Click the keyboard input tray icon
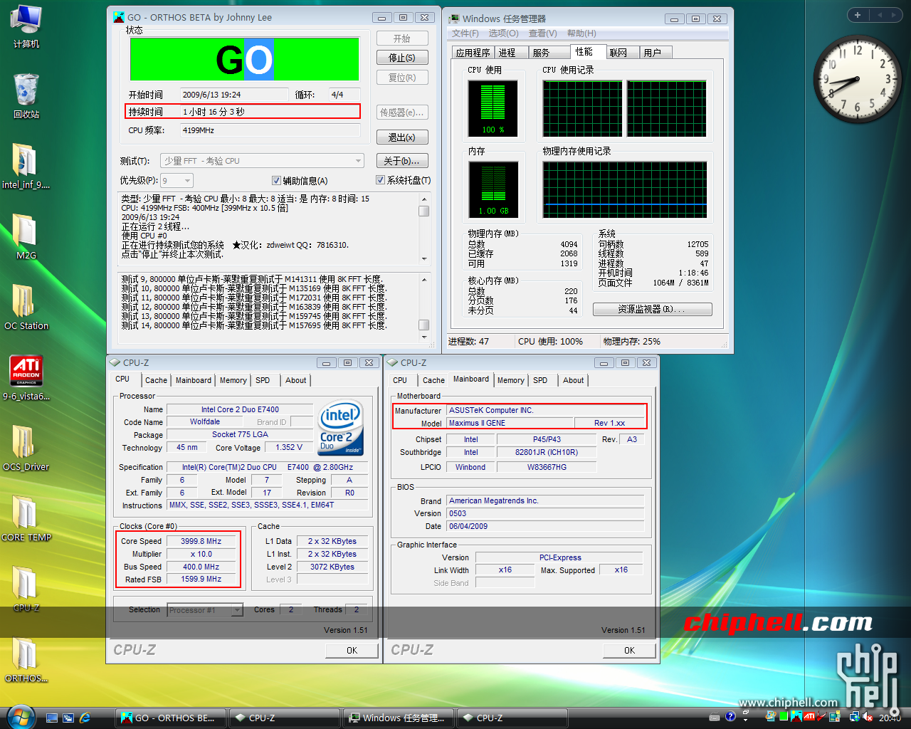 [x=715, y=717]
